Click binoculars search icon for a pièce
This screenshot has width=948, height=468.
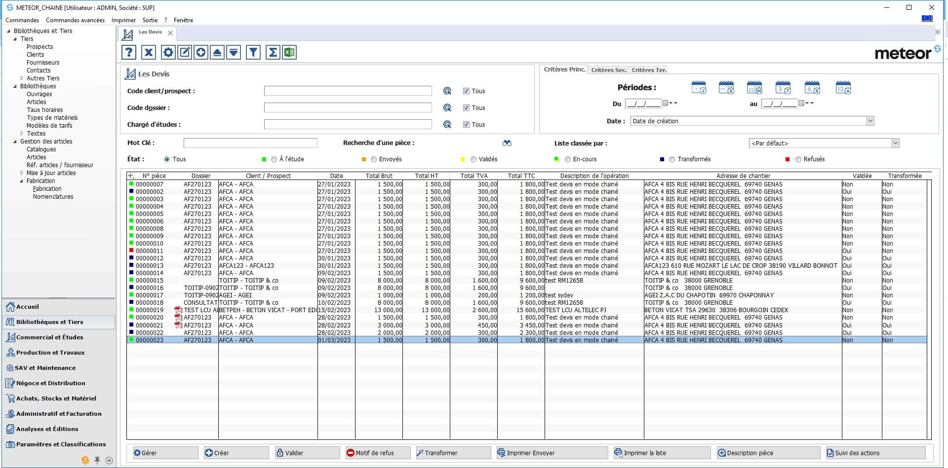click(507, 143)
